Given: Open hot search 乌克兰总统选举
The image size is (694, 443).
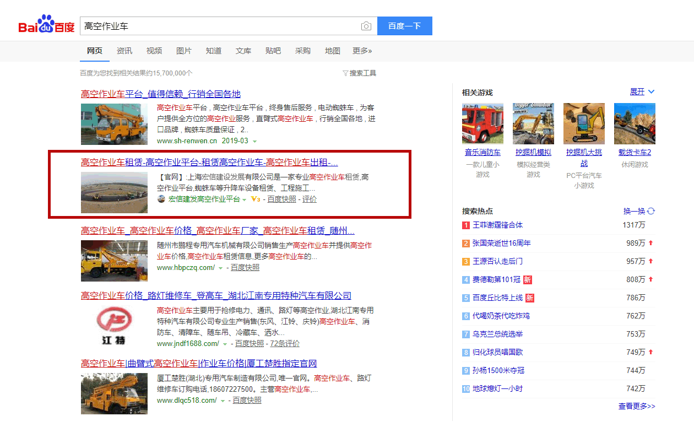Looking at the screenshot, I should pyautogui.click(x=498, y=334).
